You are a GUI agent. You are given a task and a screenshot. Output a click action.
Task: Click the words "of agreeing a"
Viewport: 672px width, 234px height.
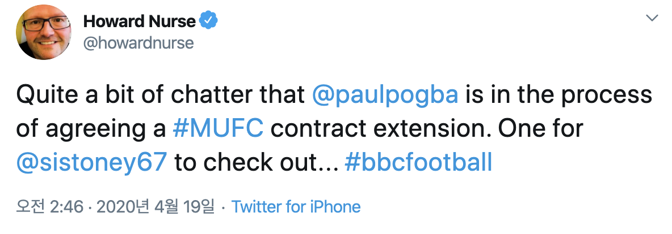click(x=91, y=129)
